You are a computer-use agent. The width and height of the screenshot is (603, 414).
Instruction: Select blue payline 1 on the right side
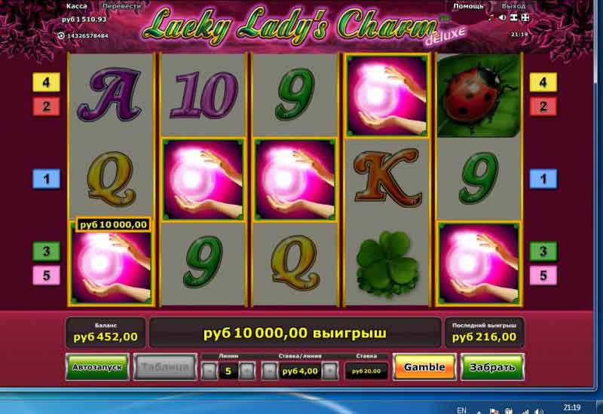pos(543,179)
